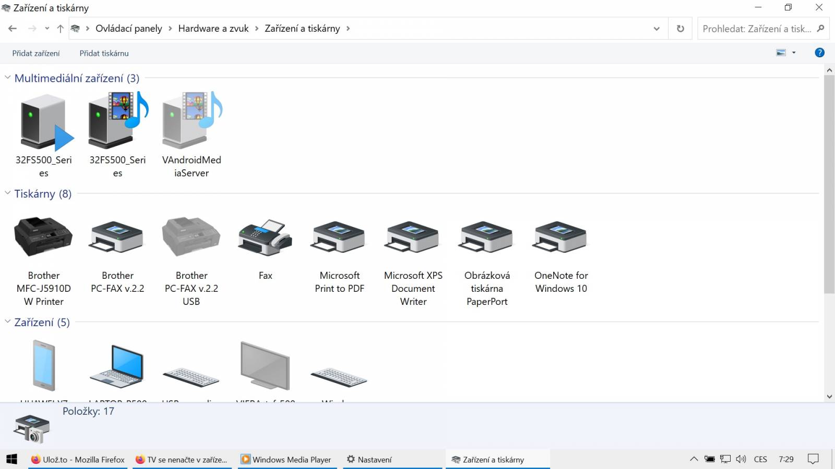
Task: Open the Windows Start menu
Action: point(12,459)
